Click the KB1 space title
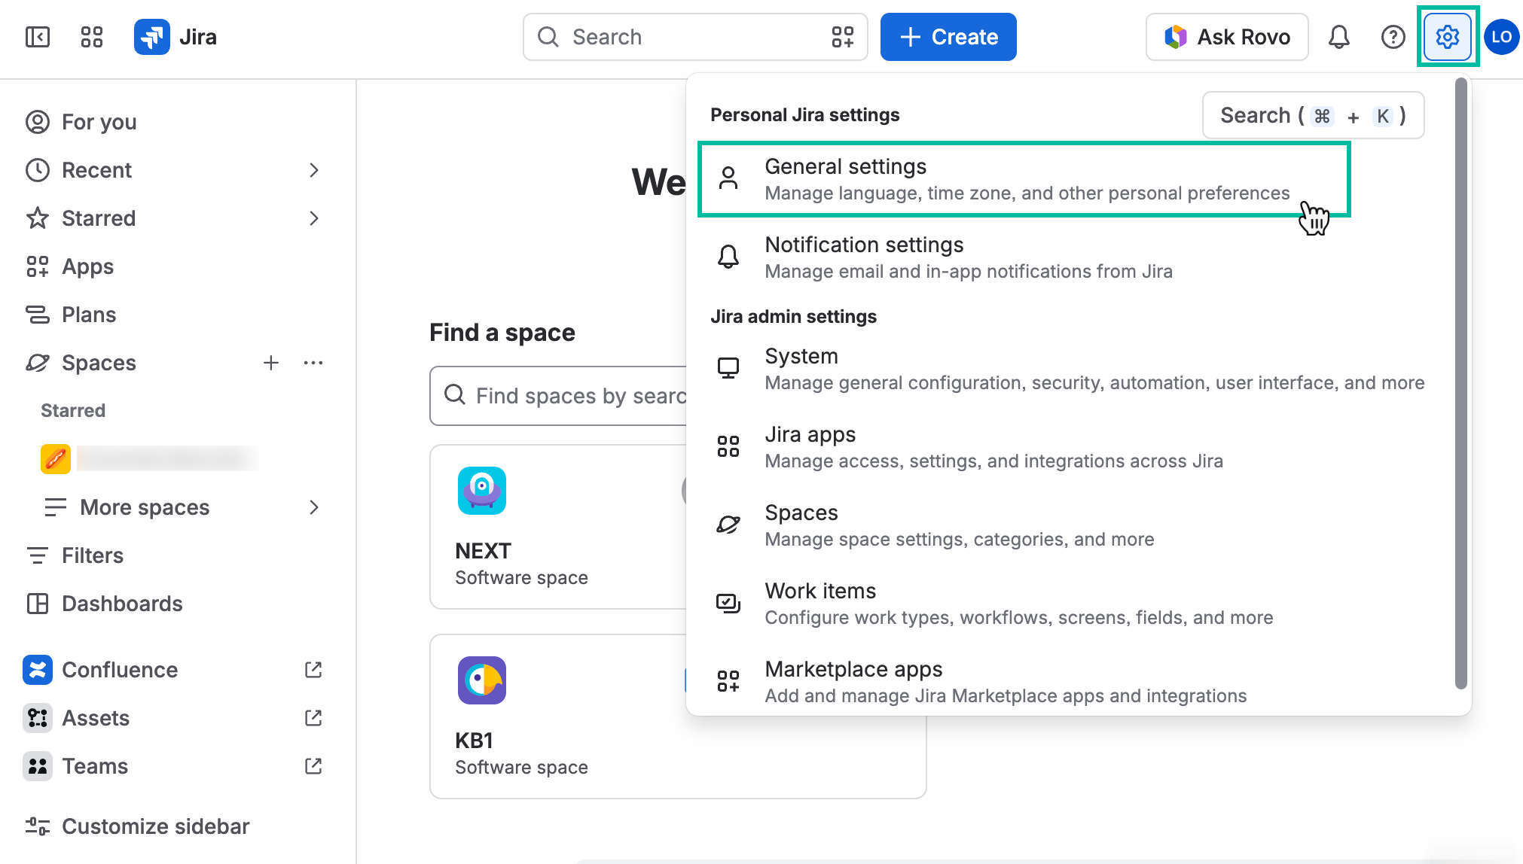The width and height of the screenshot is (1523, 864). coord(474,741)
